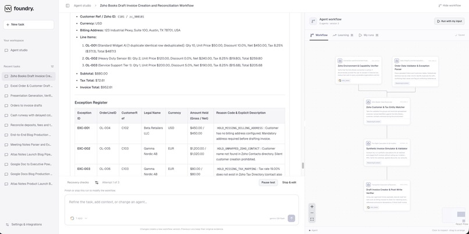Click the Hide workflow button
The width and height of the screenshot is (469, 234).
(x=450, y=6)
